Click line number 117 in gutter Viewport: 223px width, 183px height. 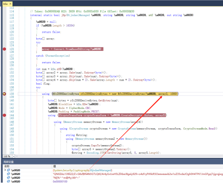click(x=12, y=22)
